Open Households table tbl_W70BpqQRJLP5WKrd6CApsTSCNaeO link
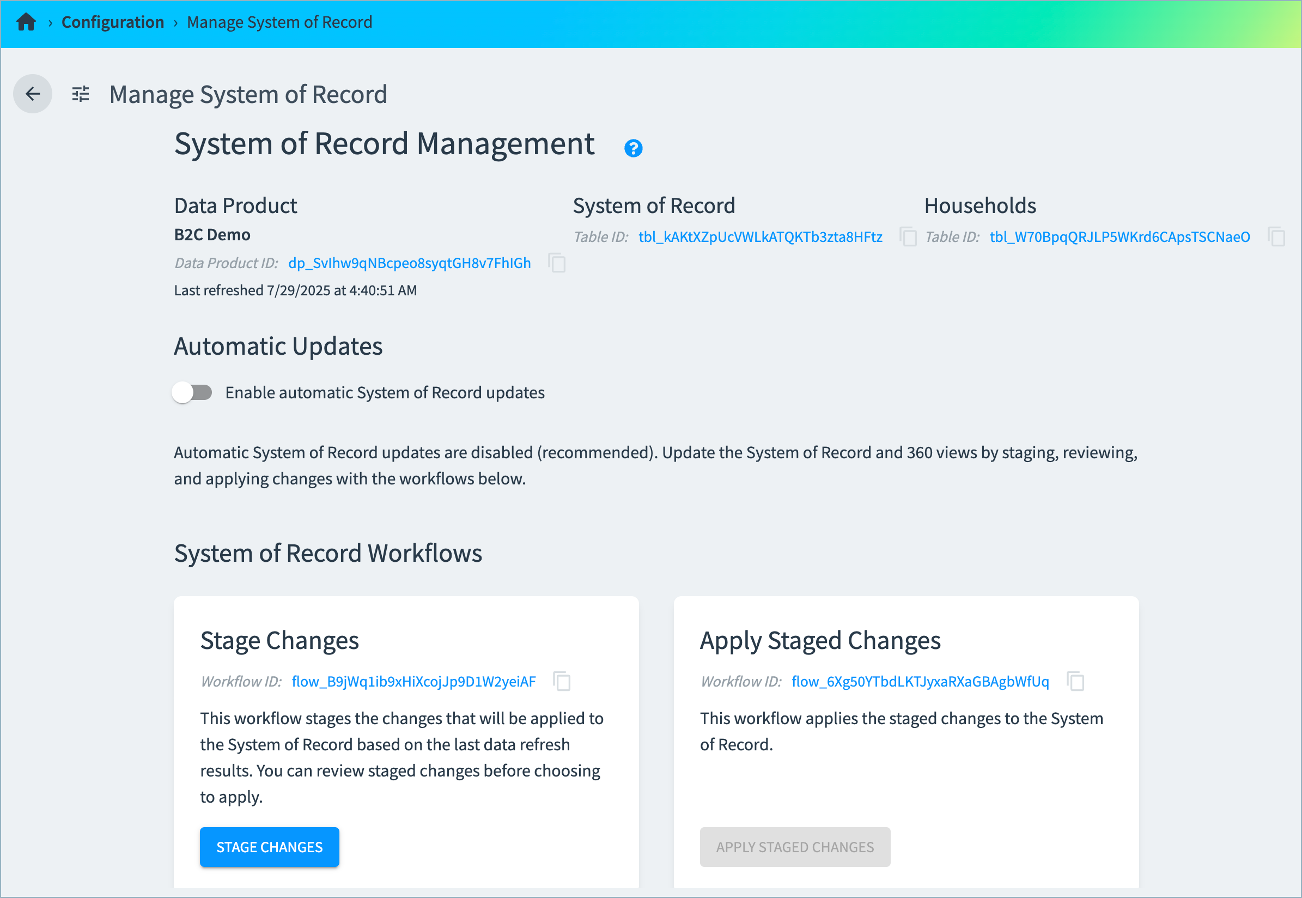The width and height of the screenshot is (1302, 898). tap(1119, 237)
